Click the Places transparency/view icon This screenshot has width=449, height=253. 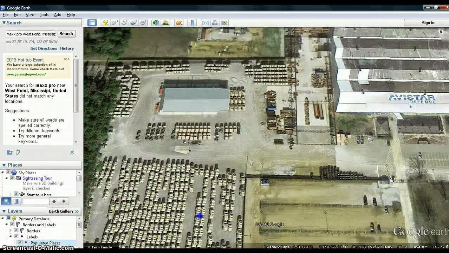[x=16, y=201]
